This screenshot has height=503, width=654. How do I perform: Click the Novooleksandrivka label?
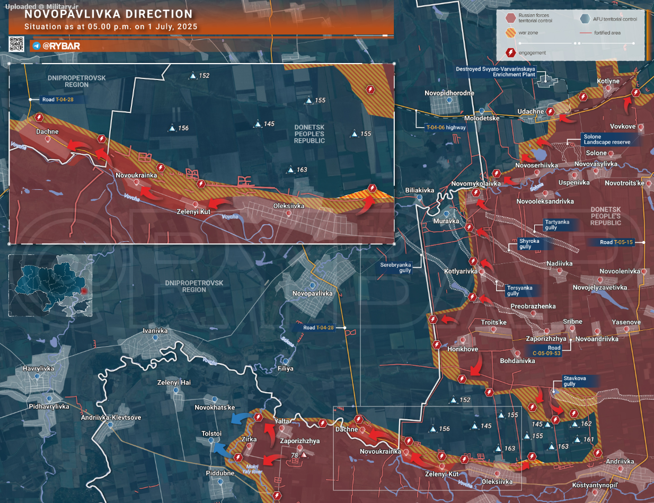click(x=545, y=201)
